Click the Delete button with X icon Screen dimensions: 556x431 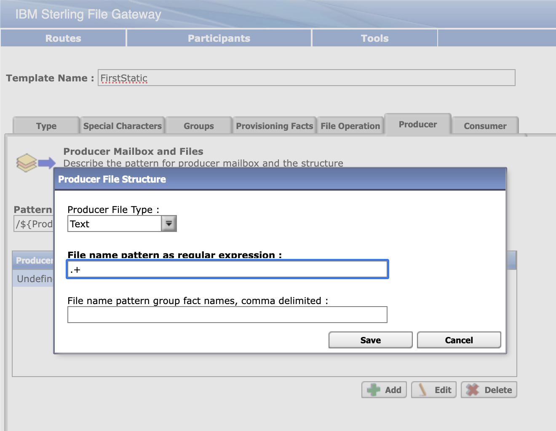(x=489, y=390)
